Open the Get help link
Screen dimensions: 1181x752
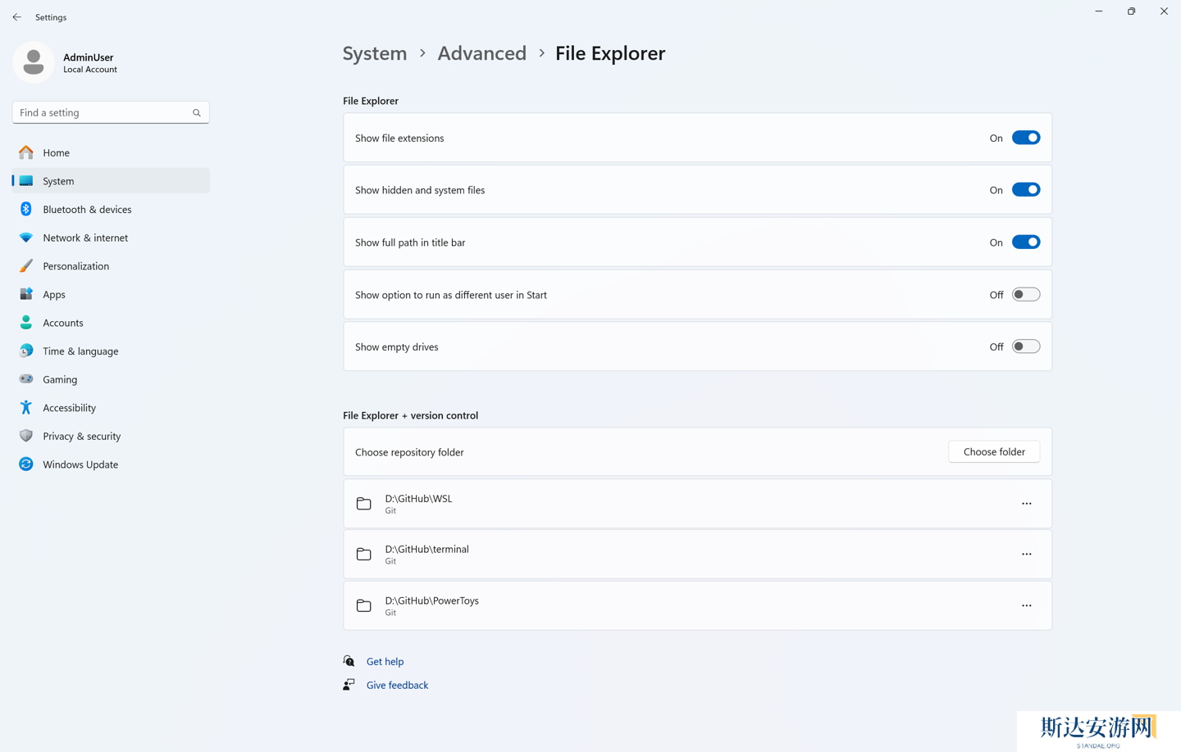point(385,661)
